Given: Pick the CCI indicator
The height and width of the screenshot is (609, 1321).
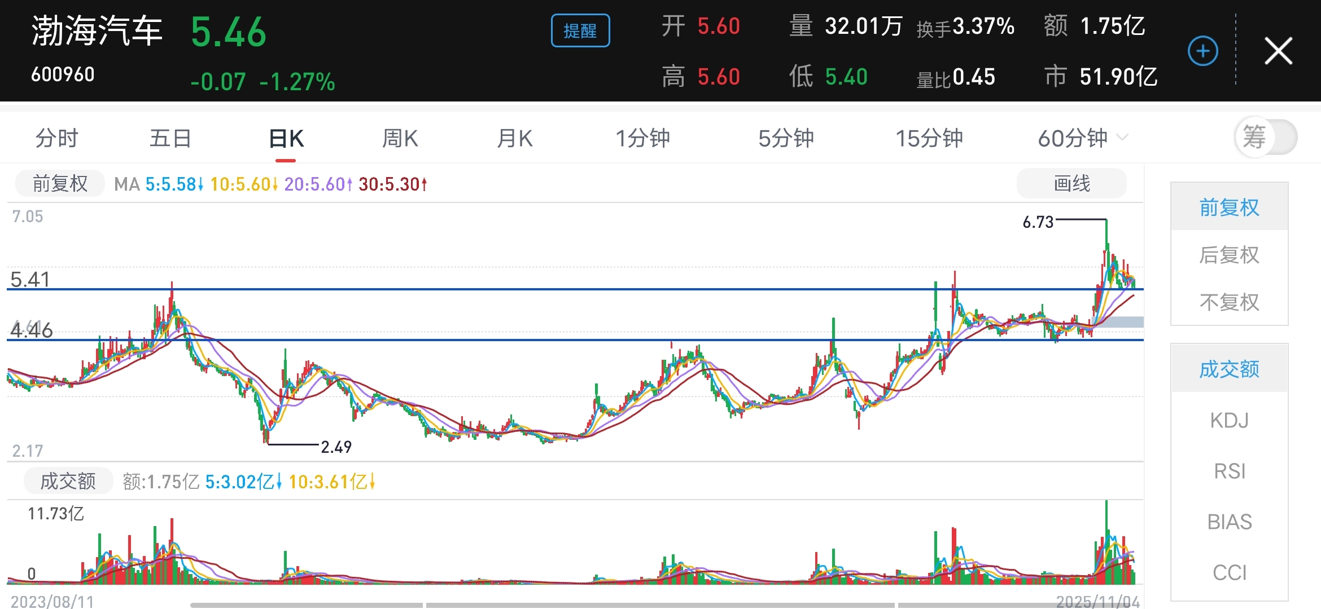Looking at the screenshot, I should coord(1229,572).
